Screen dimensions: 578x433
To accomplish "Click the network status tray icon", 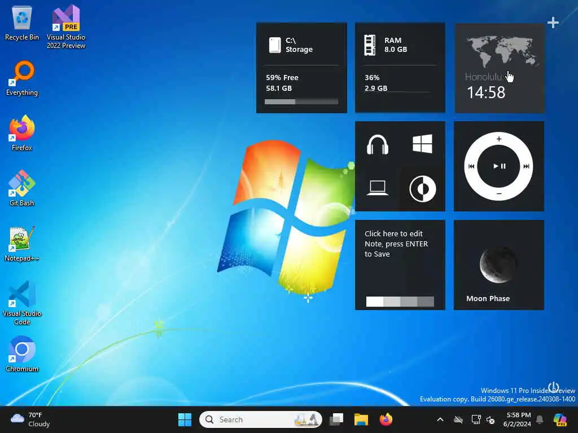I will tap(476, 419).
